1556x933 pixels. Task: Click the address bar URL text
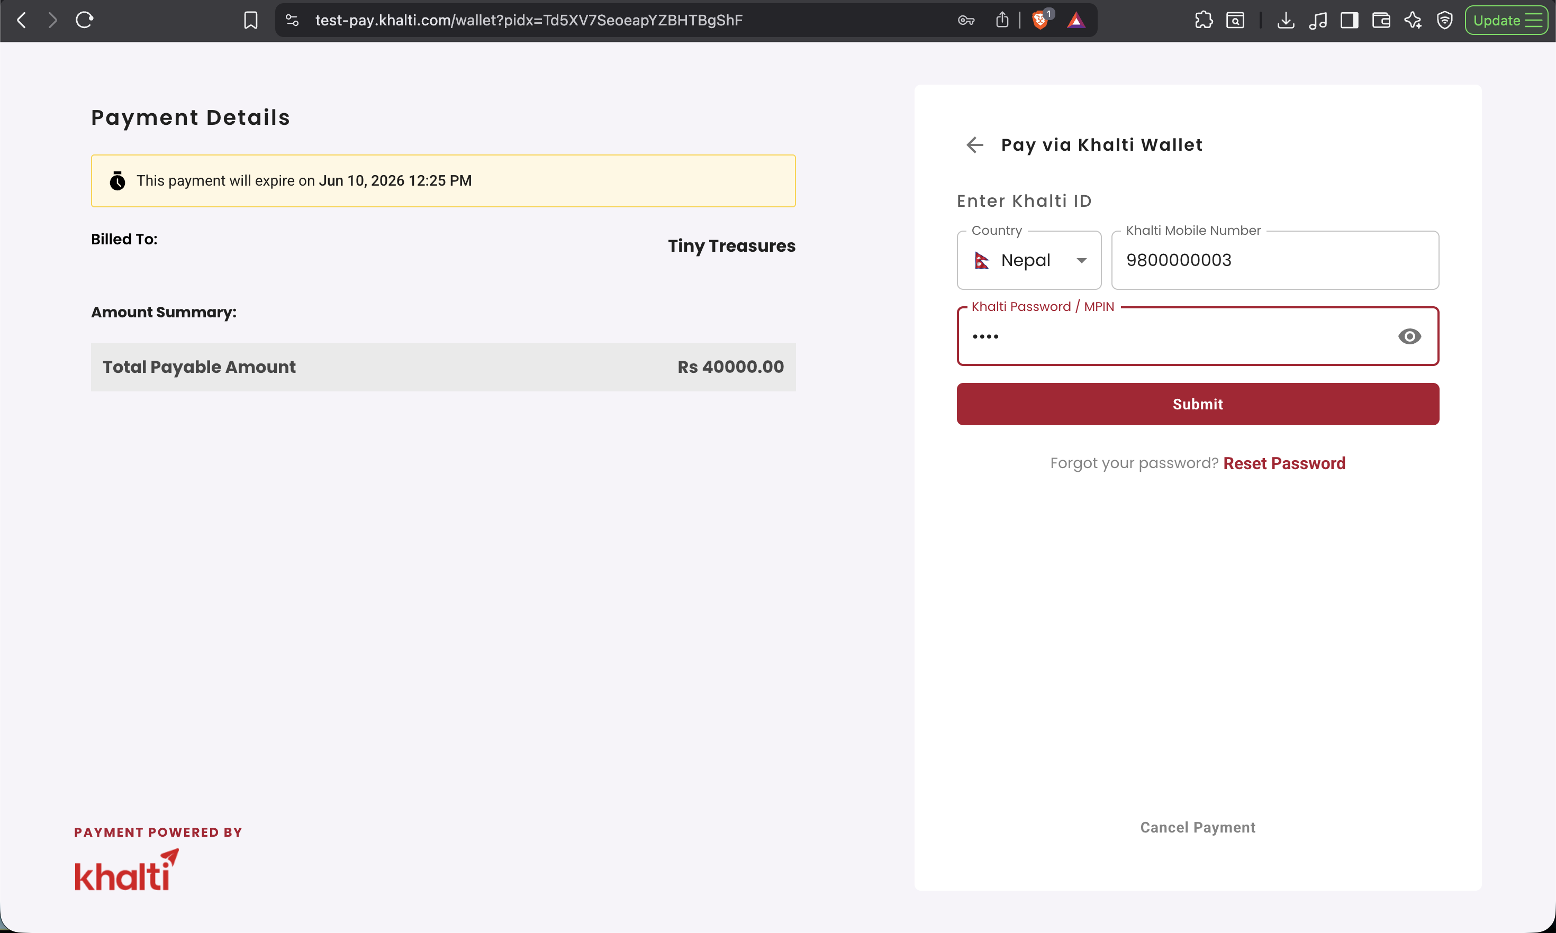[x=528, y=20]
